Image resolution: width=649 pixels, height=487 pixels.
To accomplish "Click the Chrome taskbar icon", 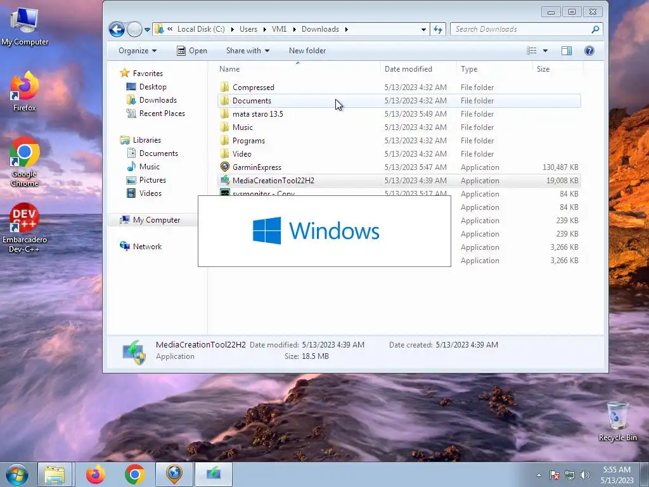I will pyautogui.click(x=134, y=474).
